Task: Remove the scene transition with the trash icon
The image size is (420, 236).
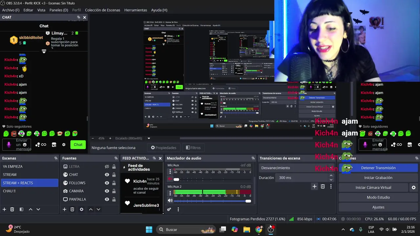Action: click(323, 186)
